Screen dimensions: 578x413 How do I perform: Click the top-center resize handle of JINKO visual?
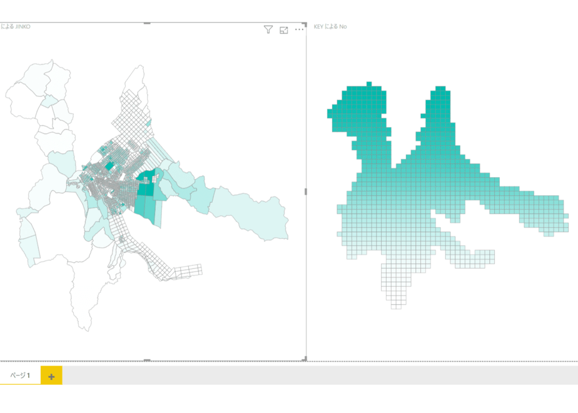tap(147, 23)
